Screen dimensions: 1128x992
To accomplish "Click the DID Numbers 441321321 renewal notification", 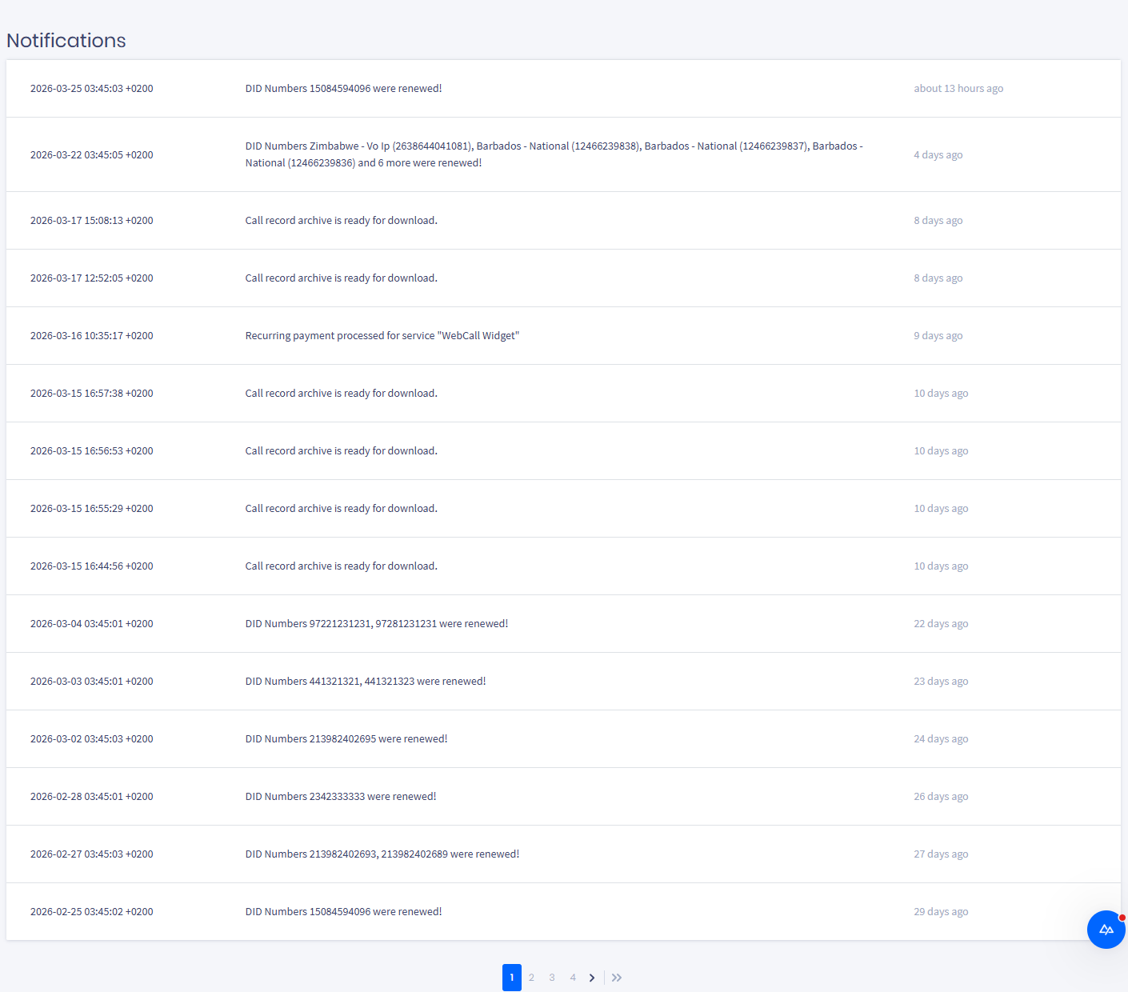I will point(365,681).
